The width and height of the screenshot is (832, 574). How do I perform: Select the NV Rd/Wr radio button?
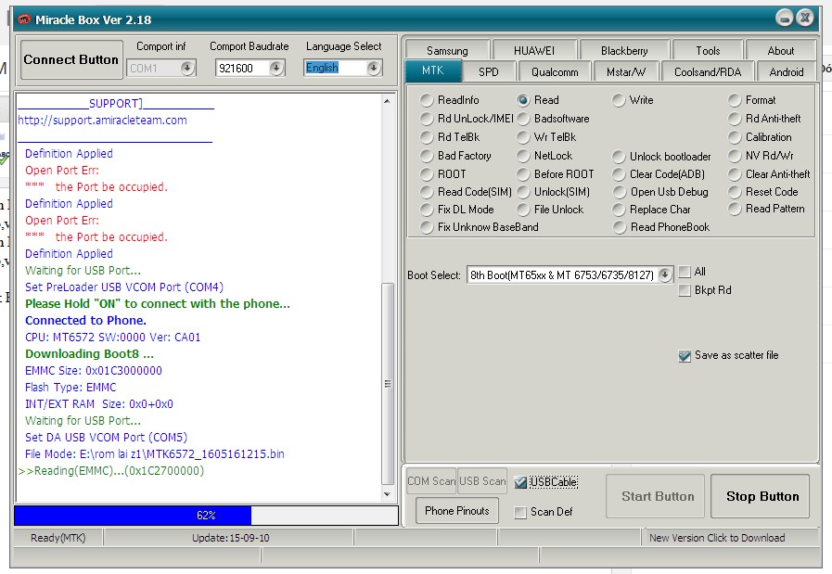point(735,156)
